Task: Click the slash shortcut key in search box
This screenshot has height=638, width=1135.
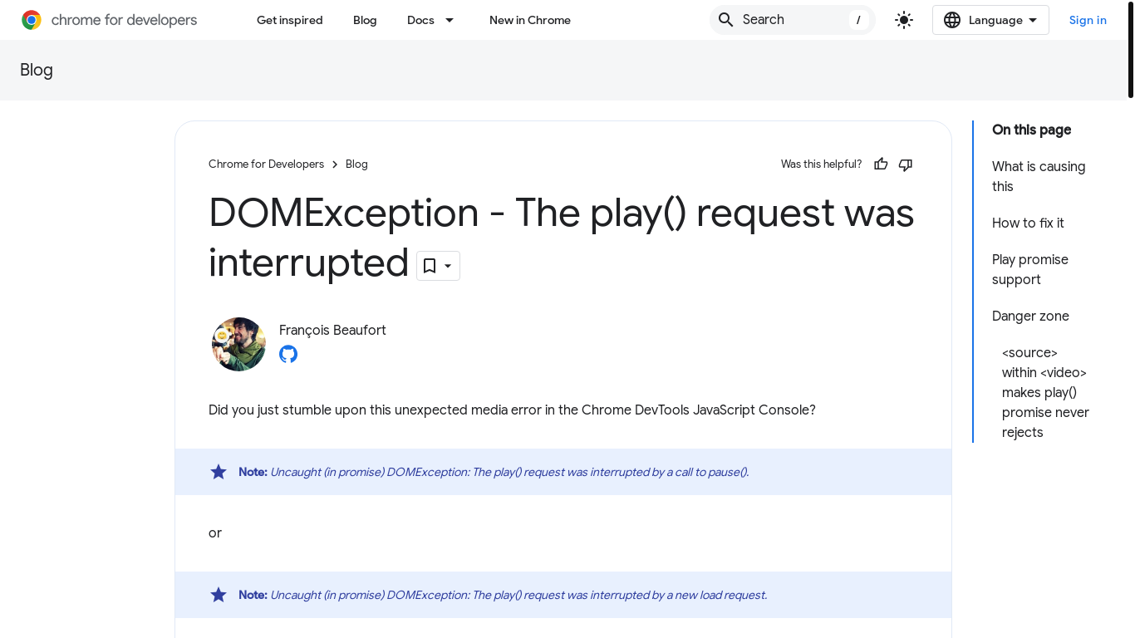Action: [x=858, y=20]
